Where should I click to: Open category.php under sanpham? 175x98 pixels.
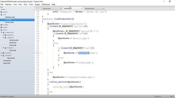point(14,40)
